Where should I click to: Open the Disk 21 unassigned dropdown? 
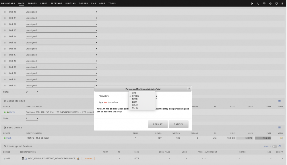pyautogui.click(x=61, y=79)
